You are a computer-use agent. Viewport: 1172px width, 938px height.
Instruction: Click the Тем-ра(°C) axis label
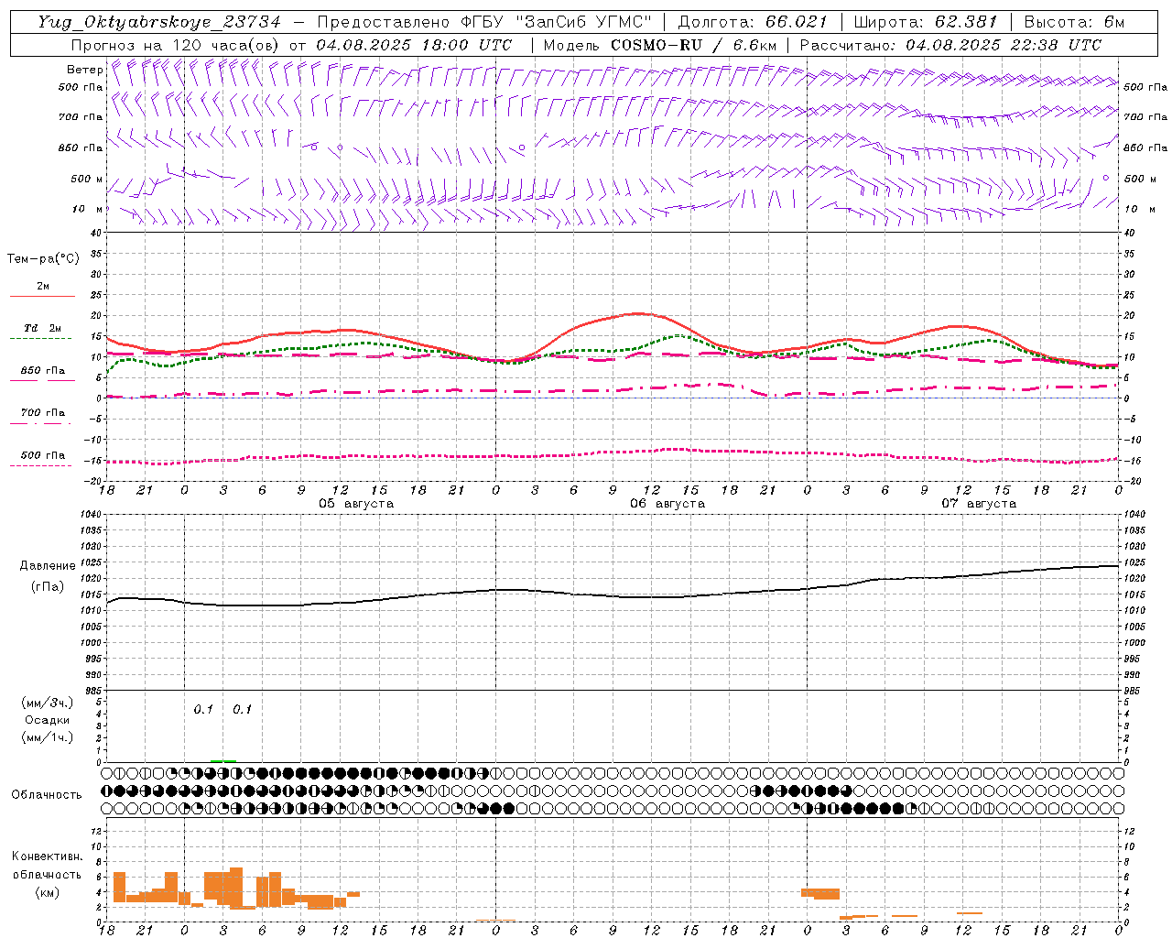43,259
